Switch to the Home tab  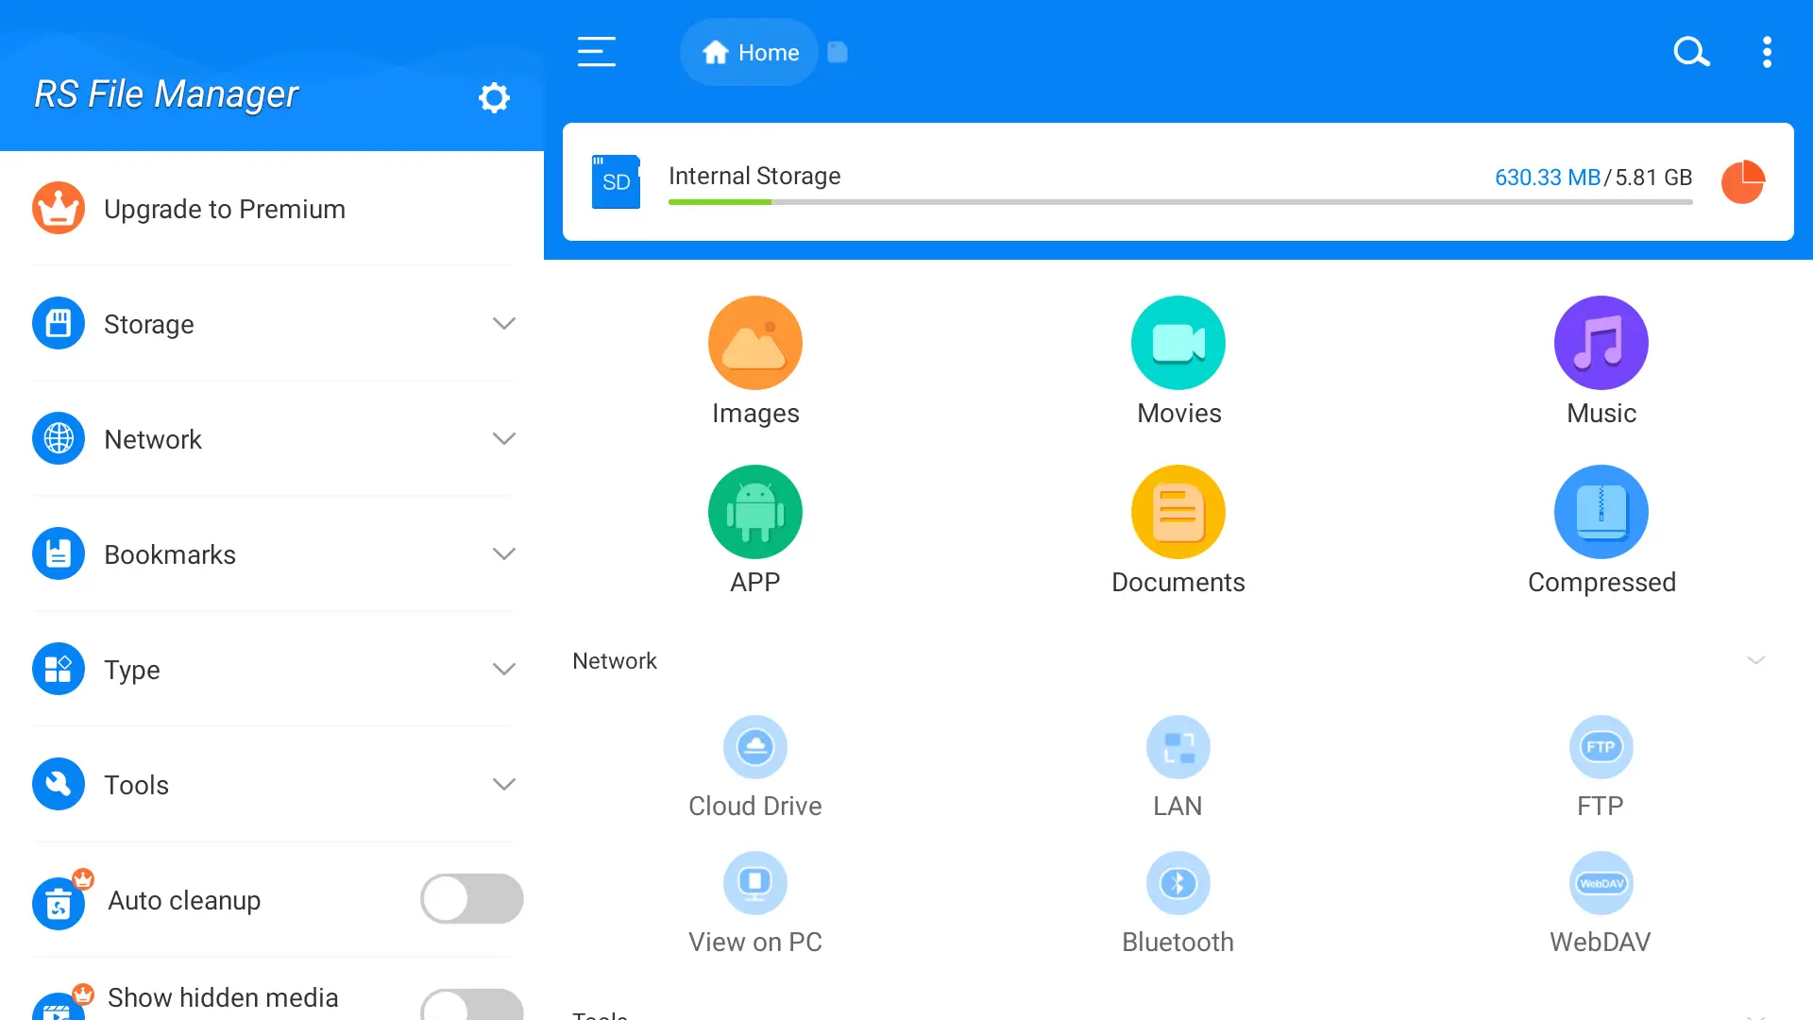point(748,52)
